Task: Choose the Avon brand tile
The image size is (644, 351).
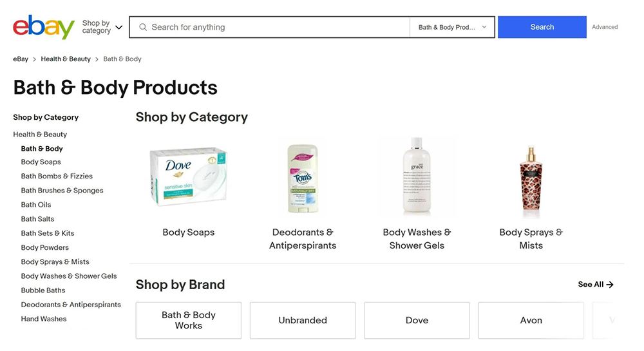Action: pyautogui.click(x=531, y=320)
